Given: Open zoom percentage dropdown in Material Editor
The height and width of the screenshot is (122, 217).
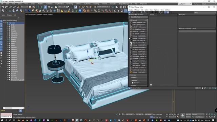Looking at the screenshot, I should click(x=198, y=88).
